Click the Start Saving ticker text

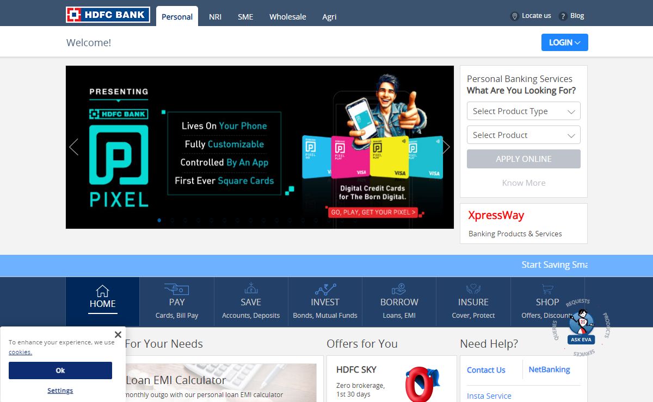click(554, 265)
